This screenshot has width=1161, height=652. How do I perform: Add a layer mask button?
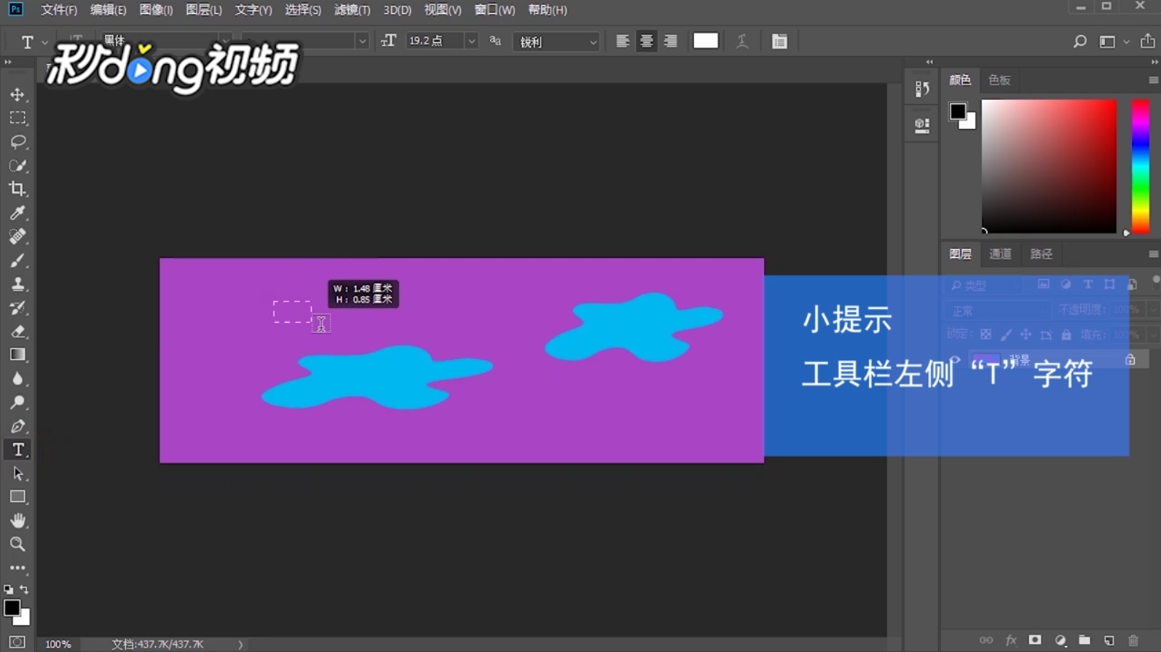coord(1035,640)
